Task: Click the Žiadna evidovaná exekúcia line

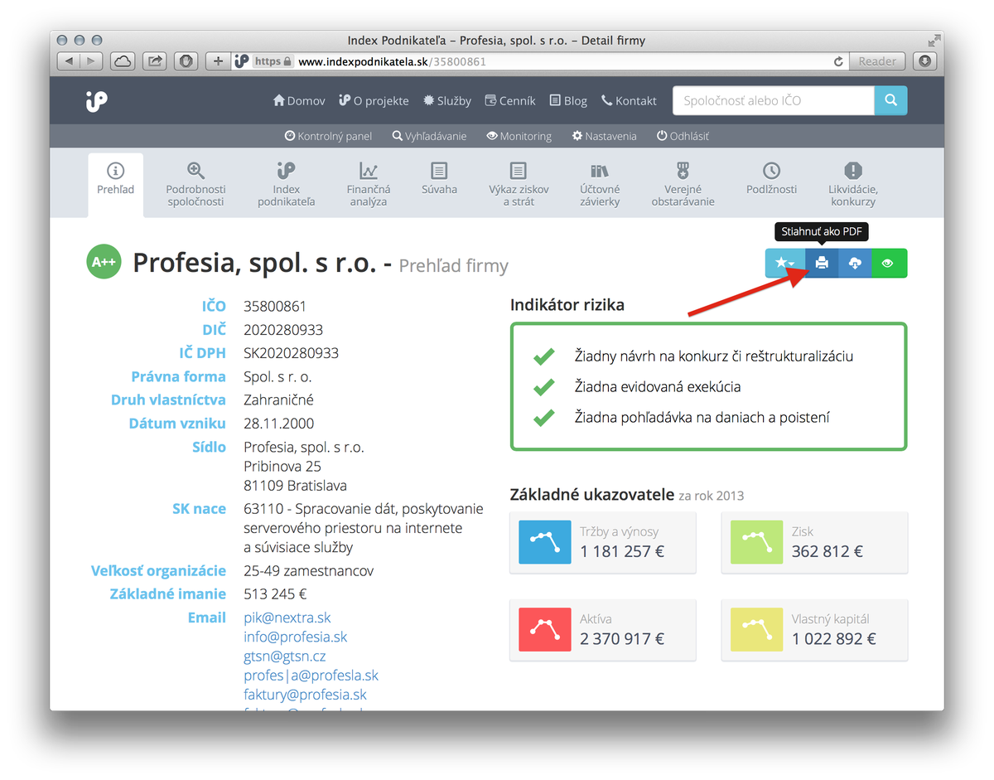Action: (658, 387)
